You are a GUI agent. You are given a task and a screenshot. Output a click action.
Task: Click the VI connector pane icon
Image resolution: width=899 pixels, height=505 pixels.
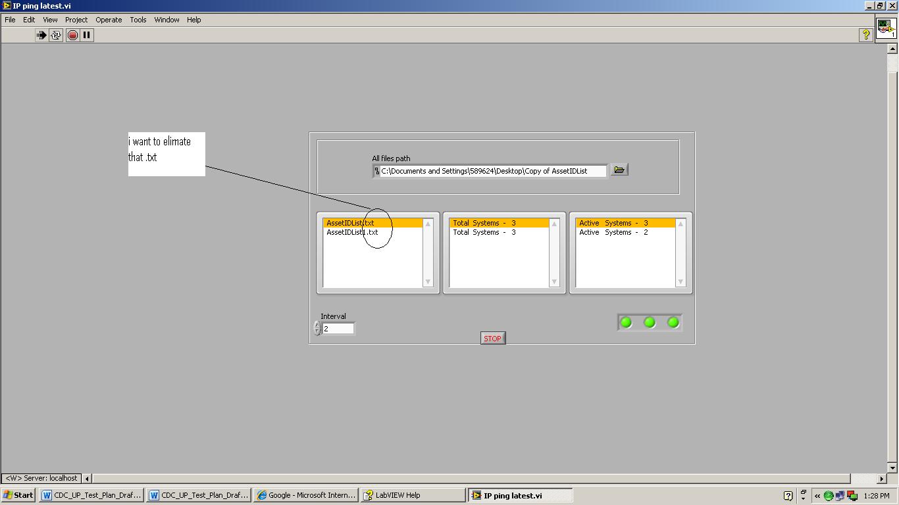pos(886,29)
